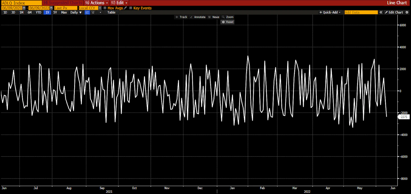Image resolution: width=411 pixels, height=194 pixels.
Task: Activate the Track crosshair tool
Action: click(181, 17)
